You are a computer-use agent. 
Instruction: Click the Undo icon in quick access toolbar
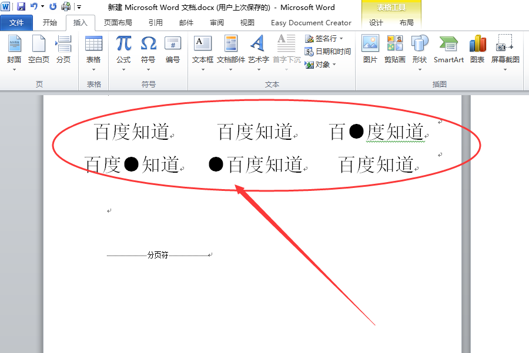[34, 6]
